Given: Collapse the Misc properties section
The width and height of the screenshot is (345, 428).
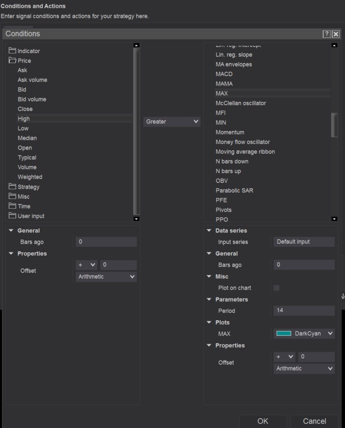Looking at the screenshot, I should tap(209, 276).
